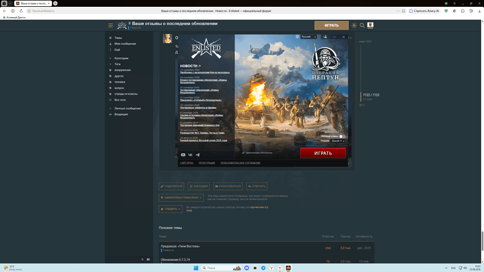This screenshot has width=484, height=272.
Task: Collapse Личные сообщения section
Action: (127, 108)
